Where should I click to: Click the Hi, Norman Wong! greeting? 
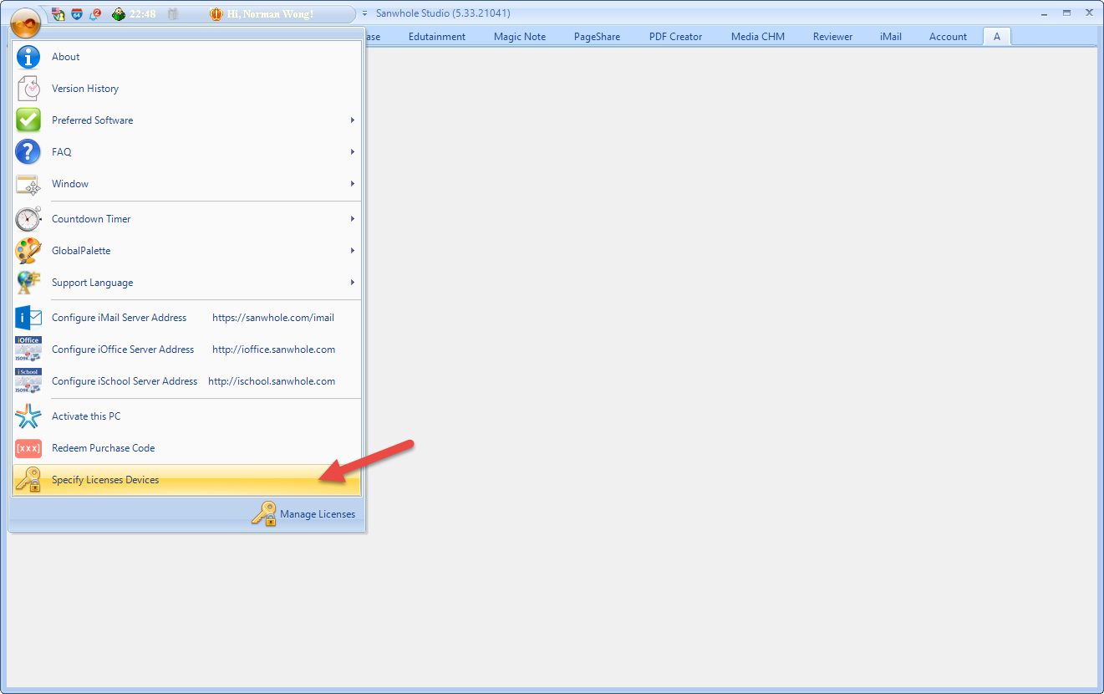[270, 14]
